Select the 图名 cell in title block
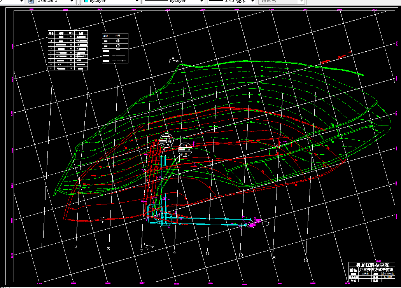 click(353, 270)
